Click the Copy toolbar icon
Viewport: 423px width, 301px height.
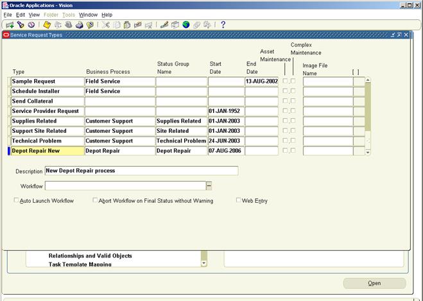(117, 25)
